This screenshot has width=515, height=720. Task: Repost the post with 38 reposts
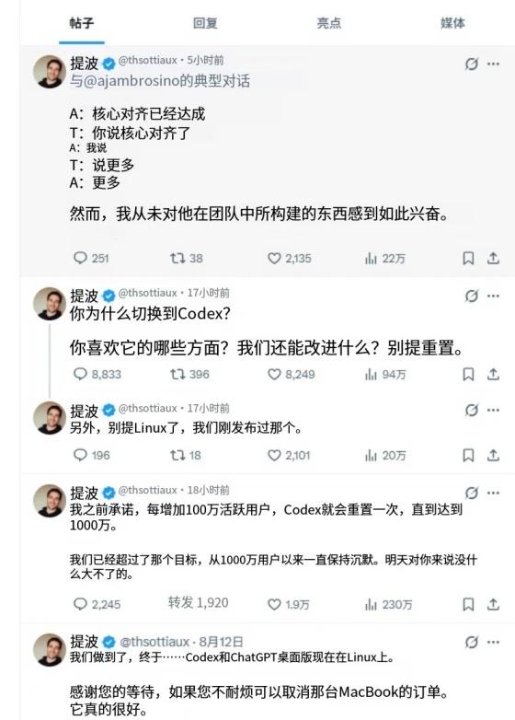click(186, 258)
